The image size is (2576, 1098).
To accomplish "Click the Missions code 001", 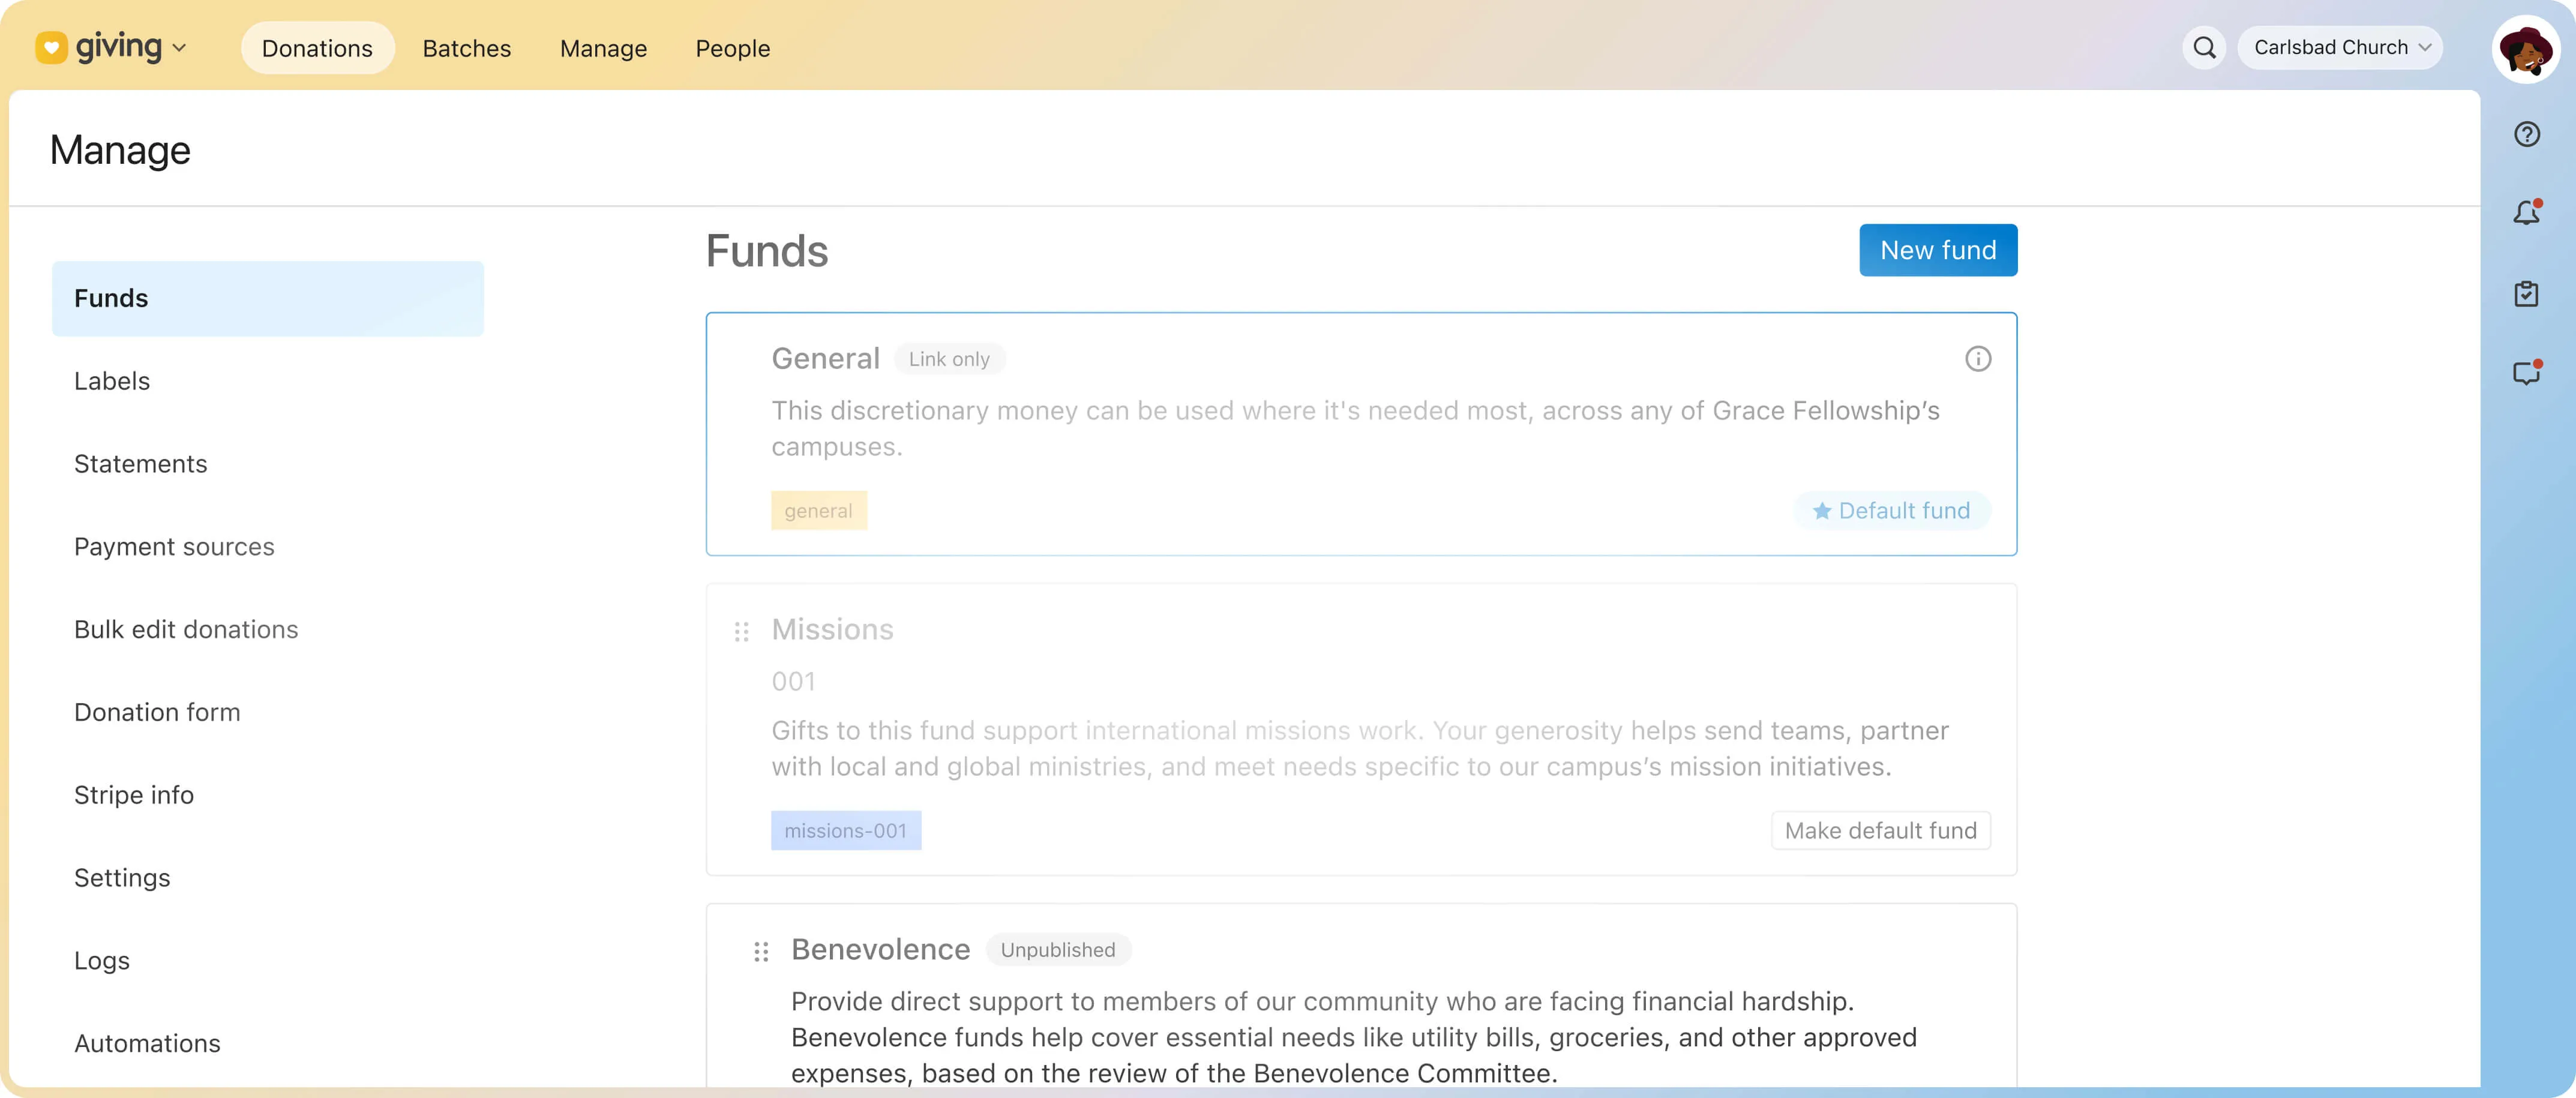I will click(793, 681).
